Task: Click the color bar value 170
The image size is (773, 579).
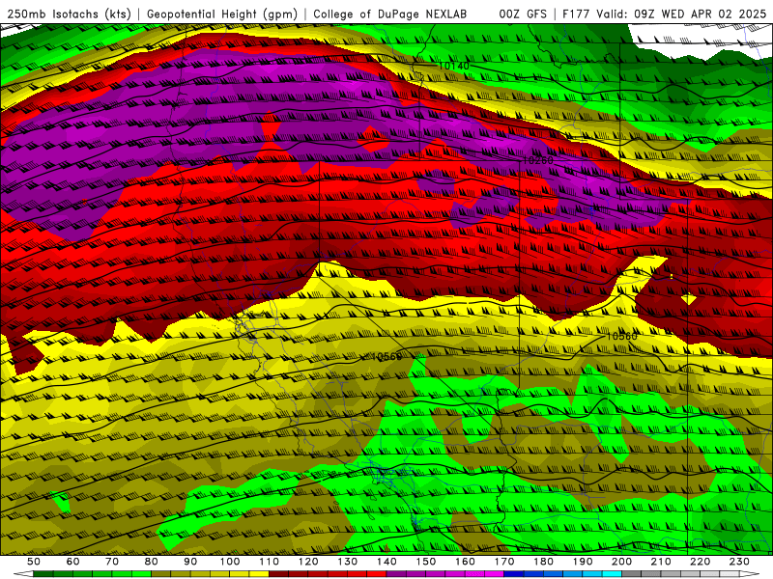Action: click(x=504, y=562)
